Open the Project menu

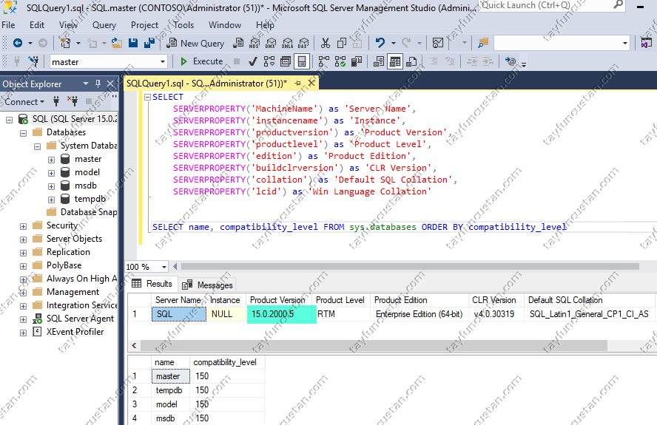144,25
